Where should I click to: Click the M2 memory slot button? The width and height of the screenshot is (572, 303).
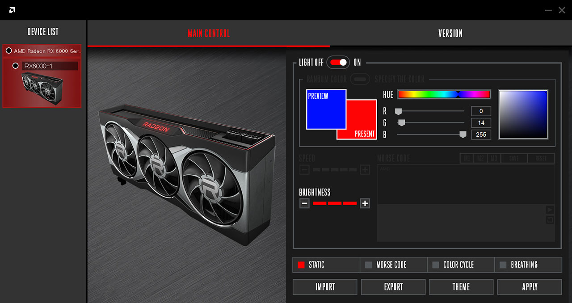tap(480, 158)
